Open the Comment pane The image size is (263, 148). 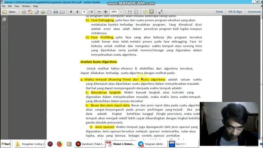[x=254, y=12]
